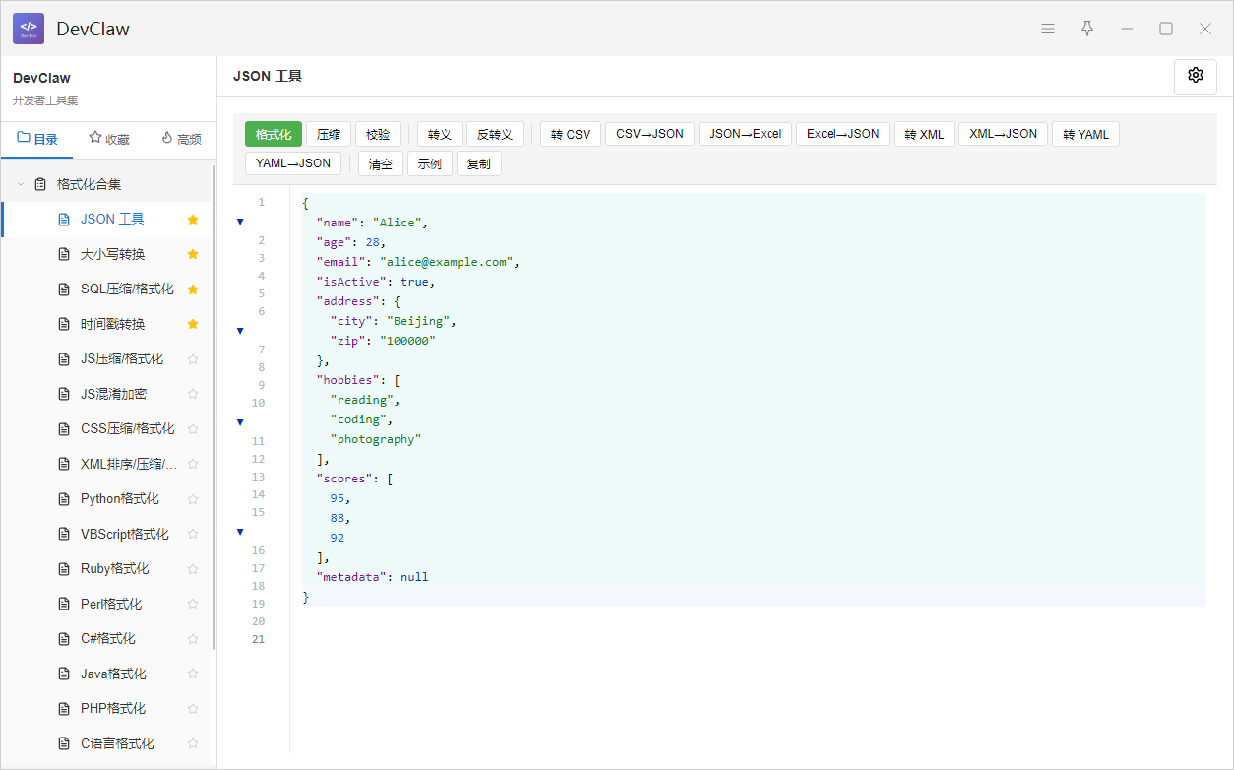Click the file icon next to PHP格式化
The width and height of the screenshot is (1234, 770).
tap(65, 709)
